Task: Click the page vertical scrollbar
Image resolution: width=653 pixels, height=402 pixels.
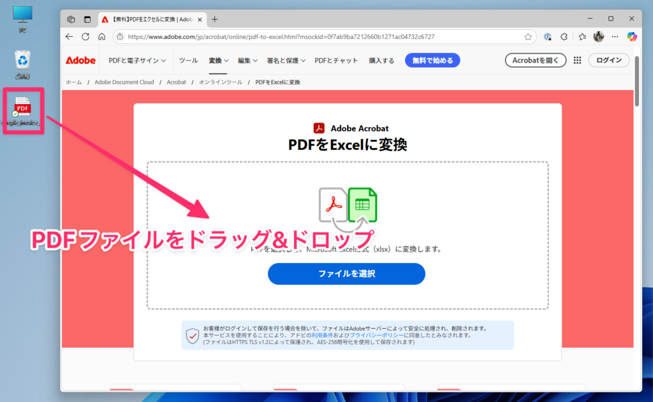Action: [x=637, y=82]
